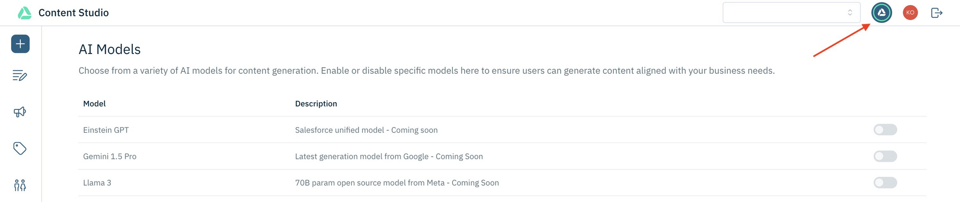
Task: Select the Gemini 1.5 Pro row name
Action: [110, 157]
